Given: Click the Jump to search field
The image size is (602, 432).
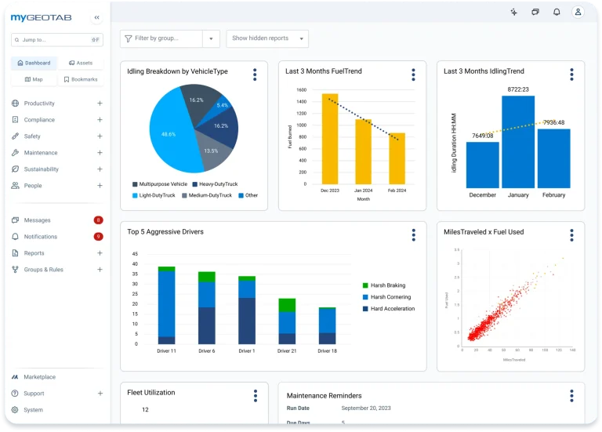Looking at the screenshot, I should [x=56, y=39].
